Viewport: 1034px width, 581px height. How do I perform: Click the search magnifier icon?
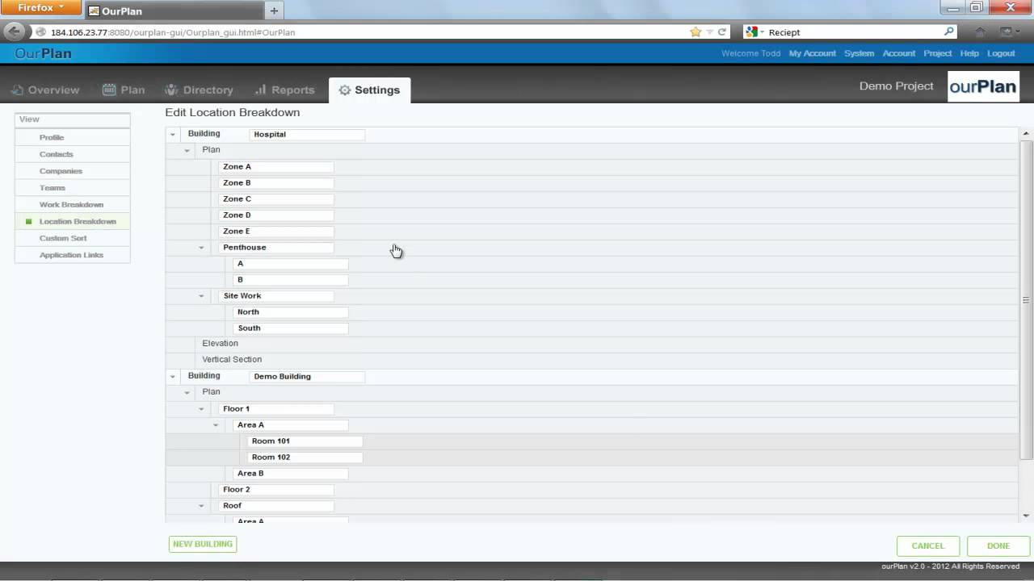(x=949, y=31)
